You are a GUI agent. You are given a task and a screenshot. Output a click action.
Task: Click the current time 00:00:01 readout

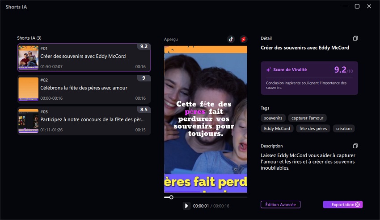[201, 206]
